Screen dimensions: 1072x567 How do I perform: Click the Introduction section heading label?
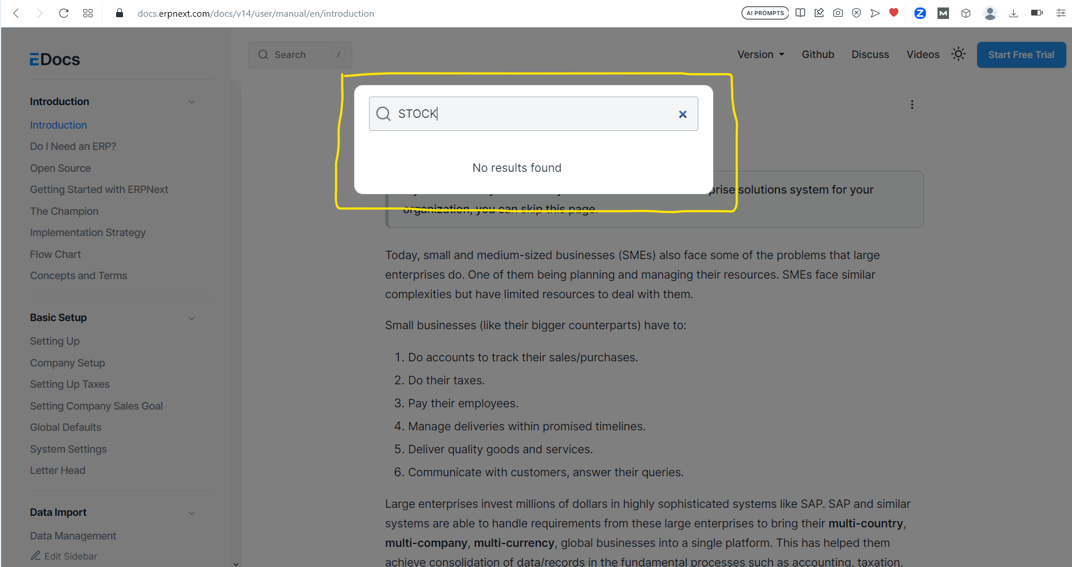click(60, 102)
